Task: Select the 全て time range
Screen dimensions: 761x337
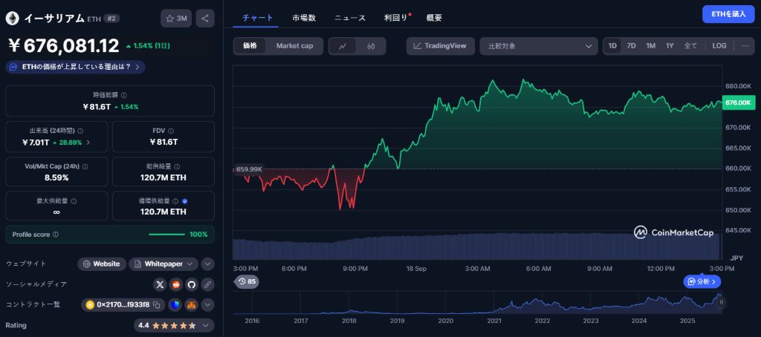Action: tap(690, 46)
